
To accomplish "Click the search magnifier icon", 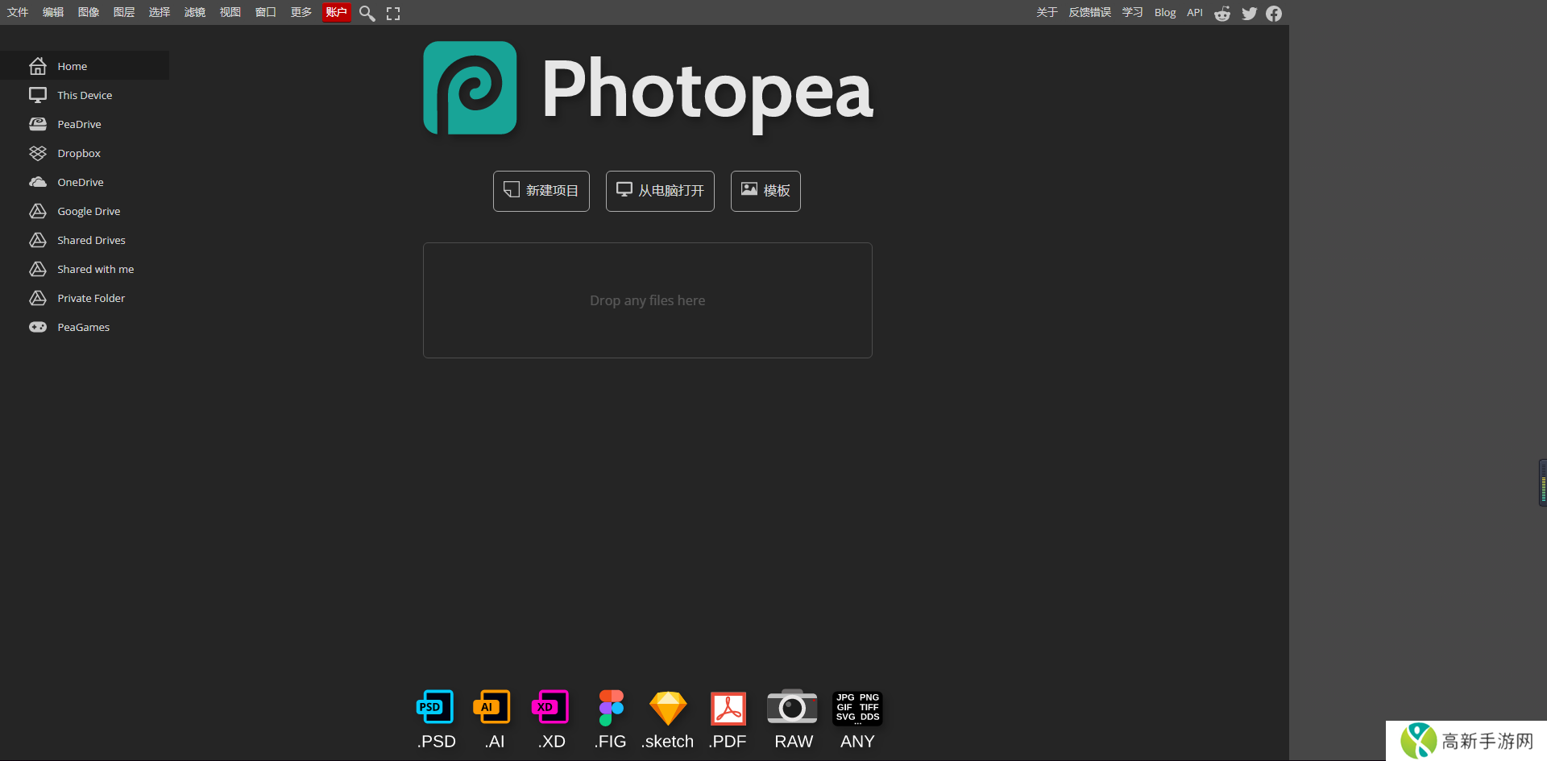I will click(367, 13).
